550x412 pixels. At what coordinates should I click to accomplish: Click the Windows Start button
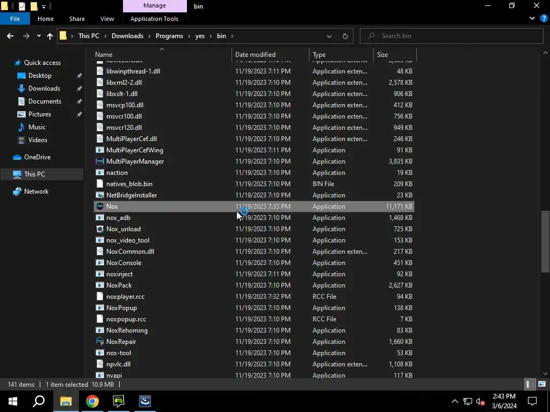pos(13,401)
